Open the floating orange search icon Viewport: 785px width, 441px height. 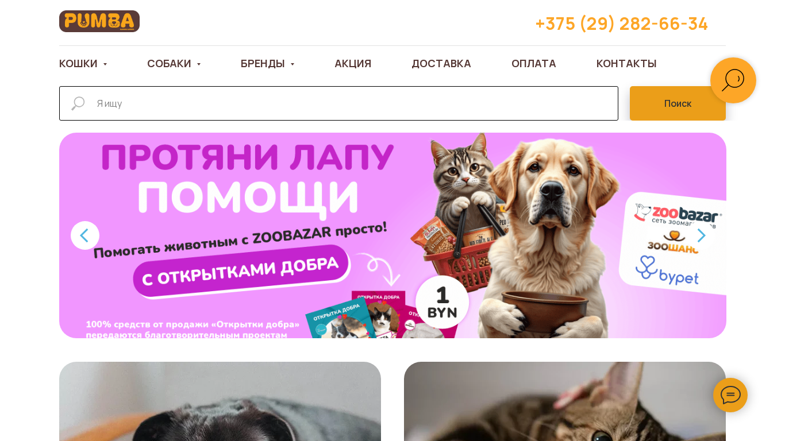[733, 80]
